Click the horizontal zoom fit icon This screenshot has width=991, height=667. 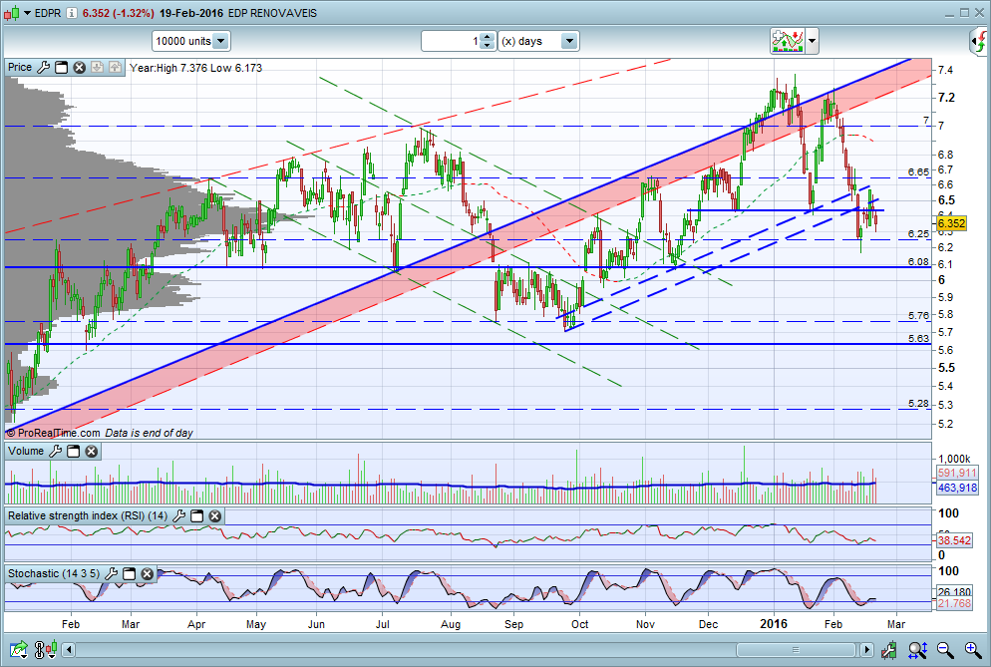tap(917, 649)
